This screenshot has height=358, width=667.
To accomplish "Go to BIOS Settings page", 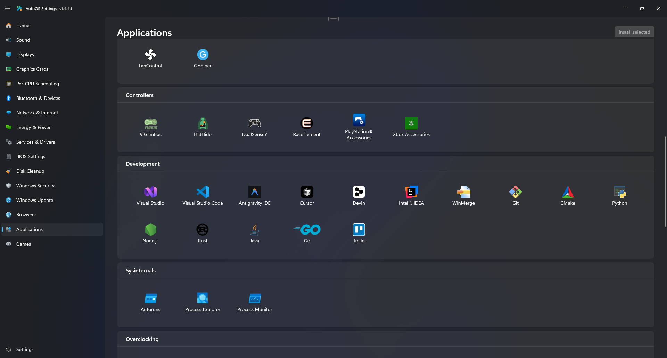I will 52,156.
